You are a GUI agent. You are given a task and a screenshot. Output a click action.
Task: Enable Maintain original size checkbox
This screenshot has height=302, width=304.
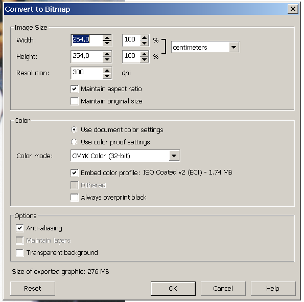75,101
